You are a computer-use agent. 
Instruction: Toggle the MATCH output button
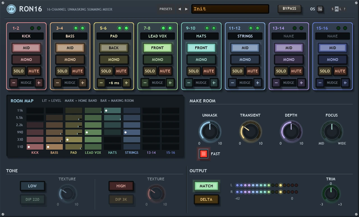coord(206,186)
